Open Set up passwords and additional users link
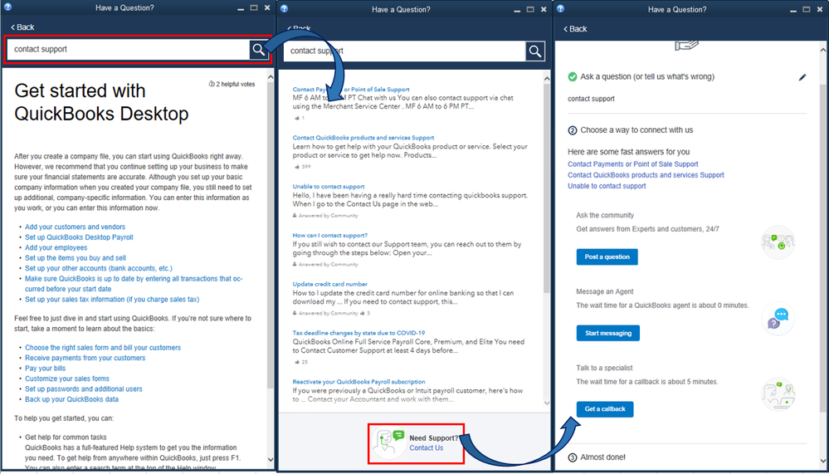Viewport: 829px width, 474px height. click(x=84, y=388)
